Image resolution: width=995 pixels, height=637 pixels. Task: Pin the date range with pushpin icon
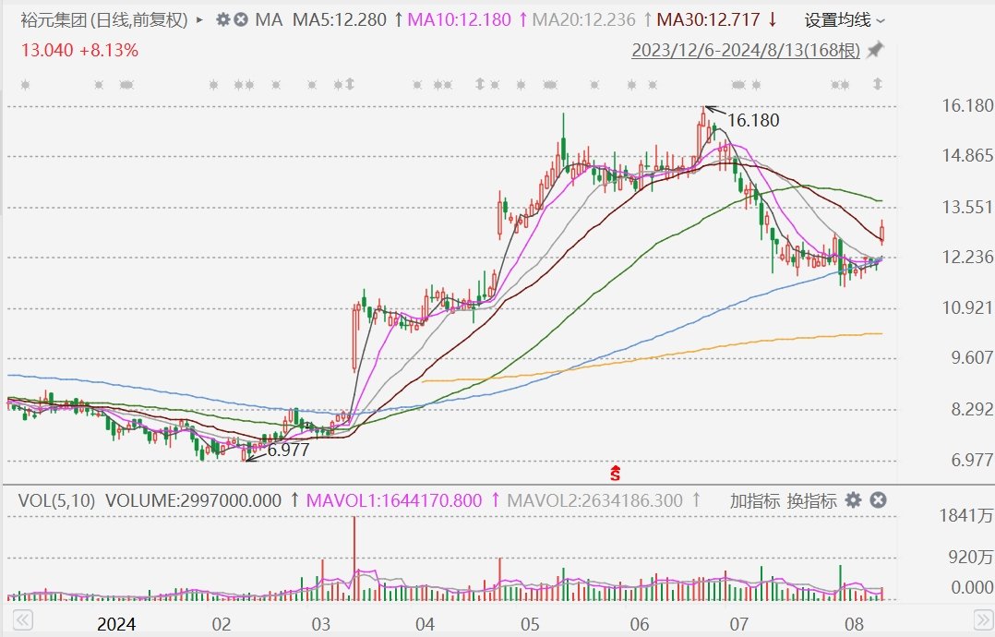click(875, 50)
